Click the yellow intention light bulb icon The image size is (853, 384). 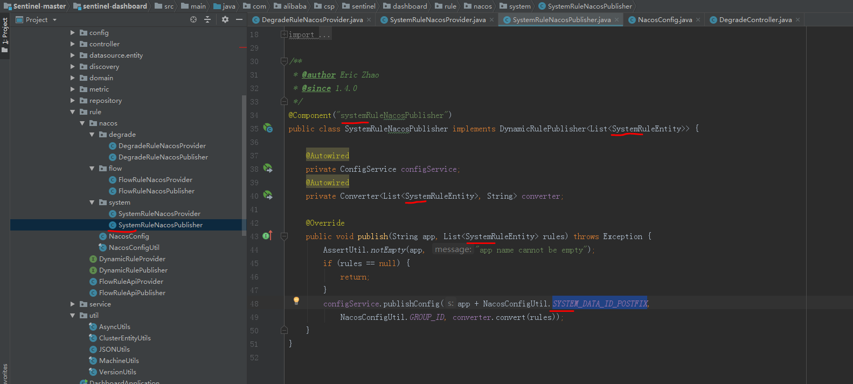(x=296, y=301)
